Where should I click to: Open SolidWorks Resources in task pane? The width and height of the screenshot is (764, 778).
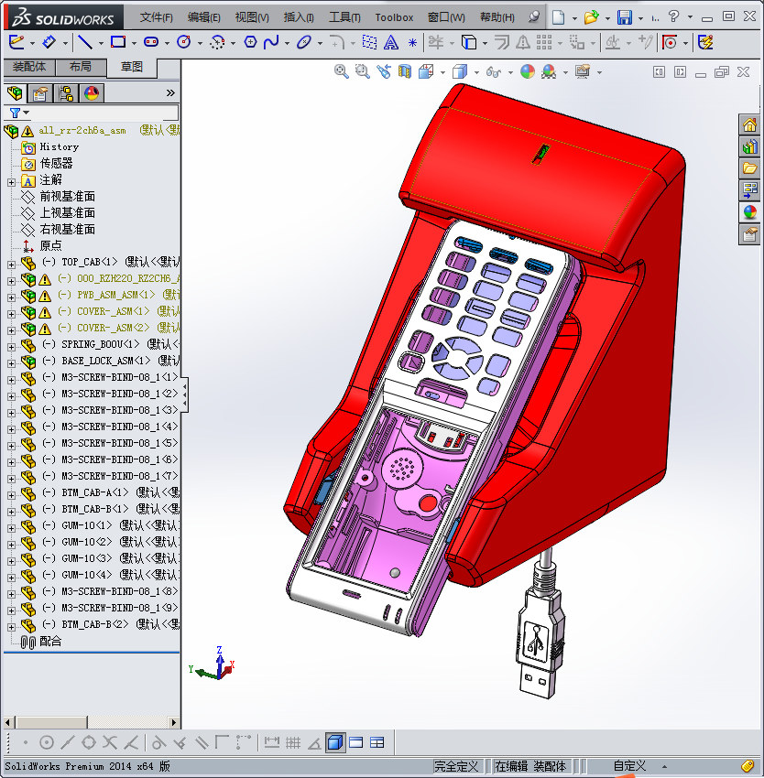coord(749,124)
